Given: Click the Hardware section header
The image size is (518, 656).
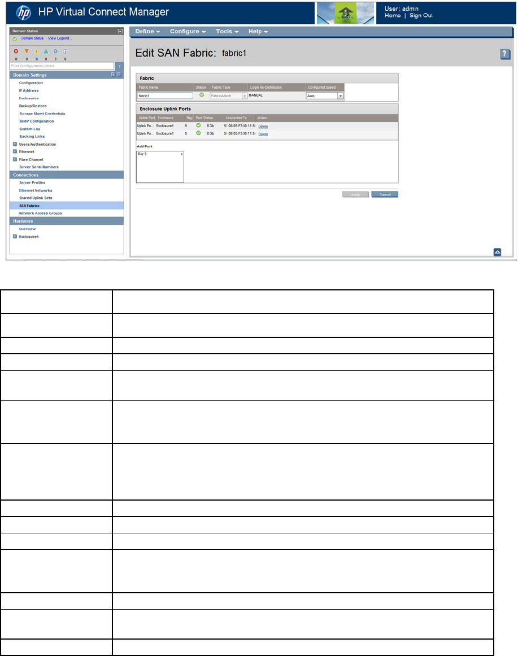Looking at the screenshot, I should [67, 221].
